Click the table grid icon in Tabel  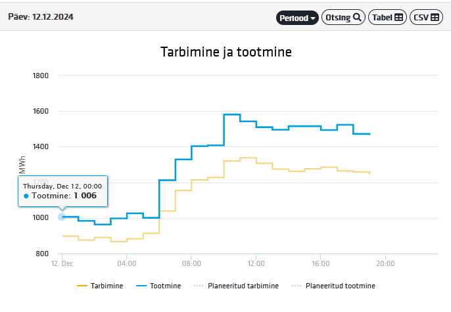click(398, 18)
